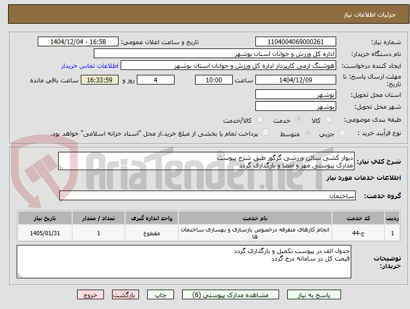Select the کالا radio button
The image size is (410, 309).
click(x=329, y=120)
